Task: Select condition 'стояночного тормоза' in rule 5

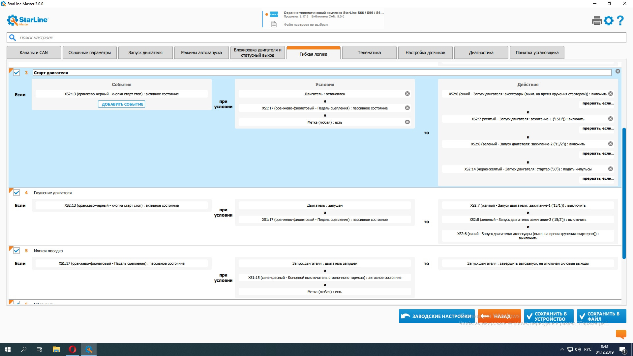Action: (x=325, y=278)
